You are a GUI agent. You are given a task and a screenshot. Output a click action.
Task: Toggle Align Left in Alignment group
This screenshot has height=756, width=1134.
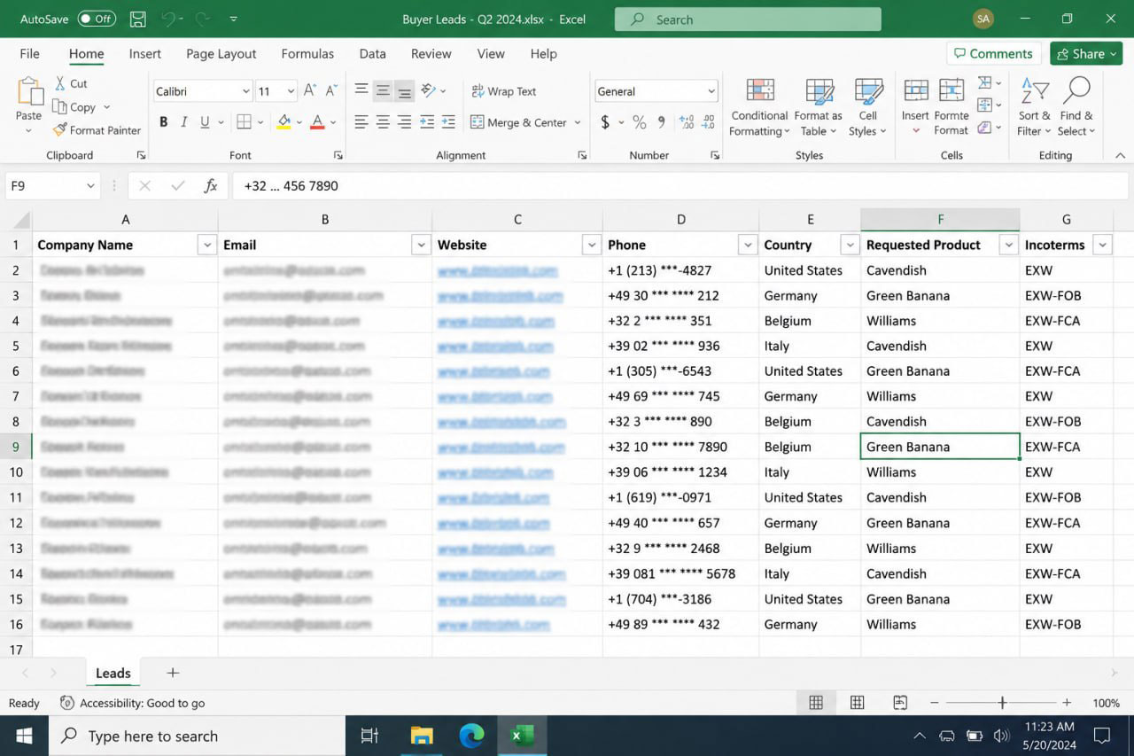tap(361, 122)
